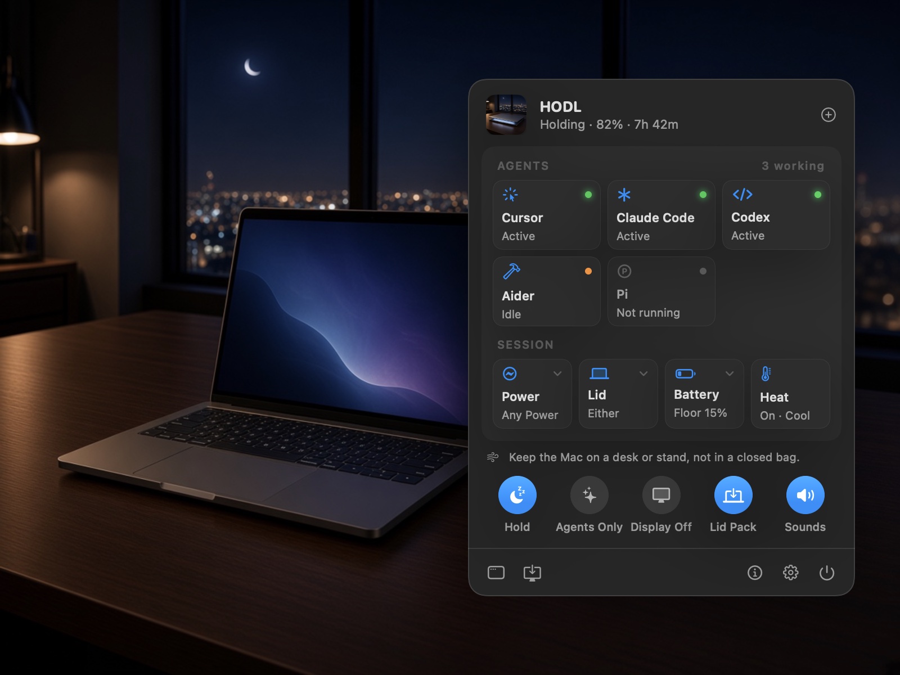Viewport: 900px width, 675px height.
Task: Click the Cursor sparkle icon
Action: 510,195
